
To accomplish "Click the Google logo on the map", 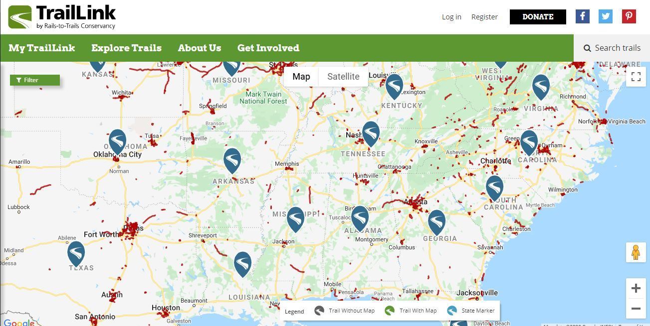I will point(19,323).
